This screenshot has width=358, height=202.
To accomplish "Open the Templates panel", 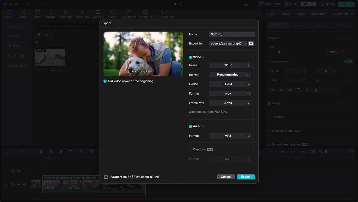I will click(x=145, y=13).
